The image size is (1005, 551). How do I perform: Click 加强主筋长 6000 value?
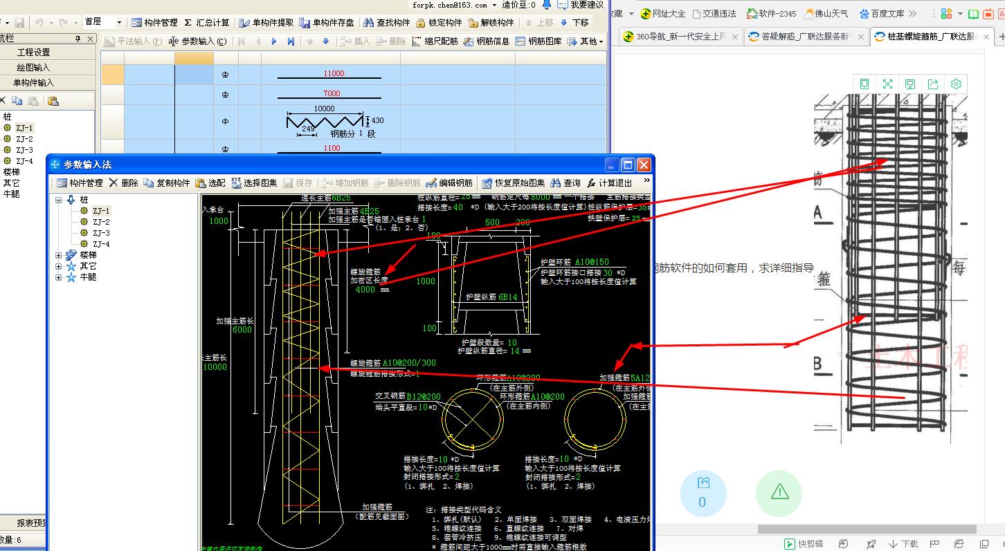point(242,330)
